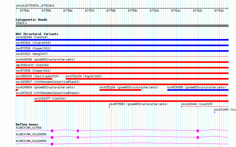The image size is (236, 147).
Task: Open the DGV Structural Variants track heading
Action: [37, 34]
